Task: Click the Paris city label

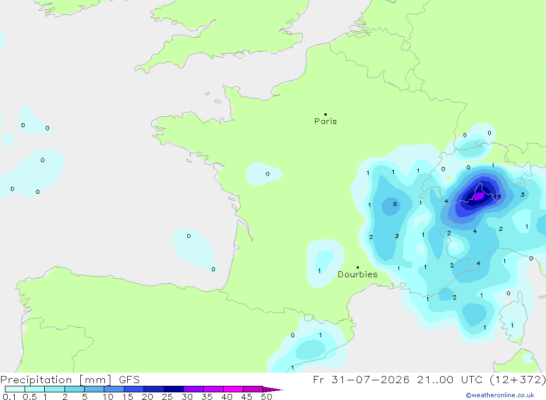Action: tap(325, 121)
